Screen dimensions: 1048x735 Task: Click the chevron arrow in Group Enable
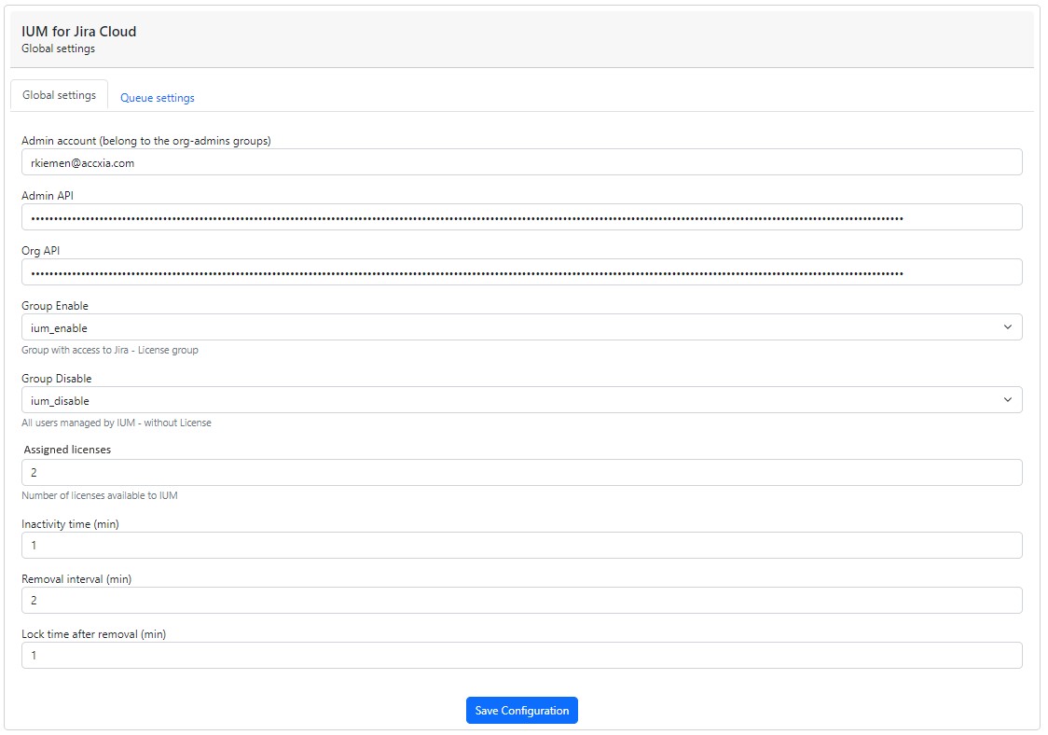click(x=1007, y=327)
